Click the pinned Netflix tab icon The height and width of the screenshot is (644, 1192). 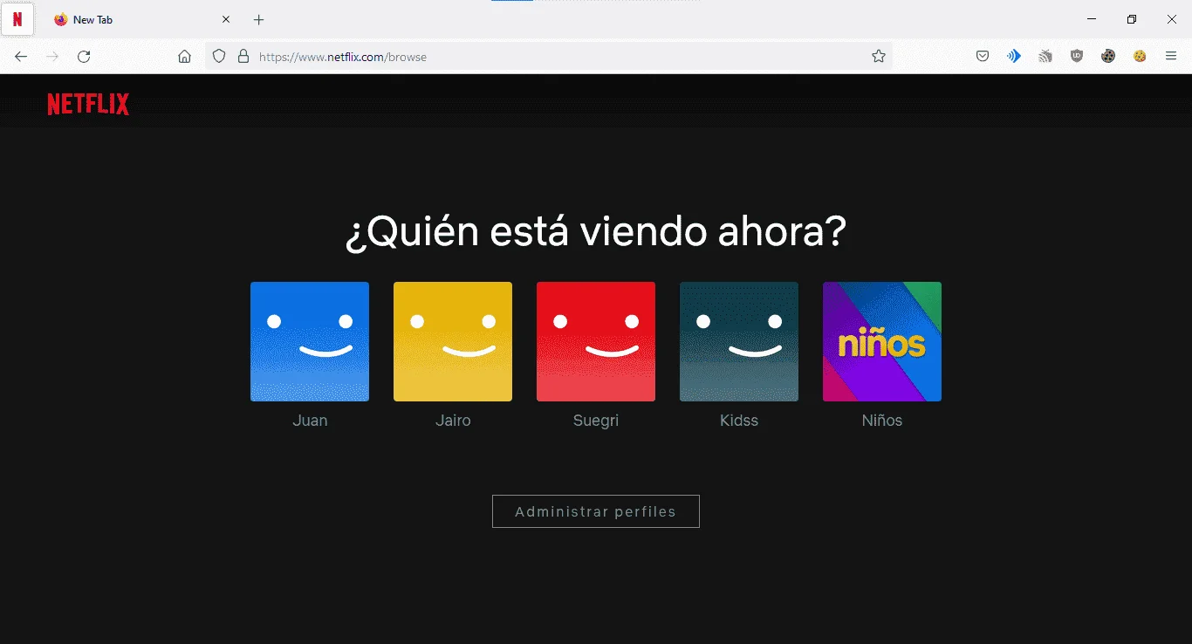tap(17, 19)
